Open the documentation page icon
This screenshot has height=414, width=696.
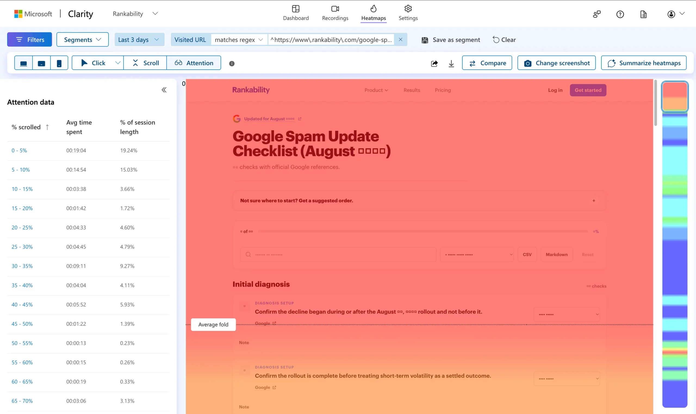[x=643, y=14]
